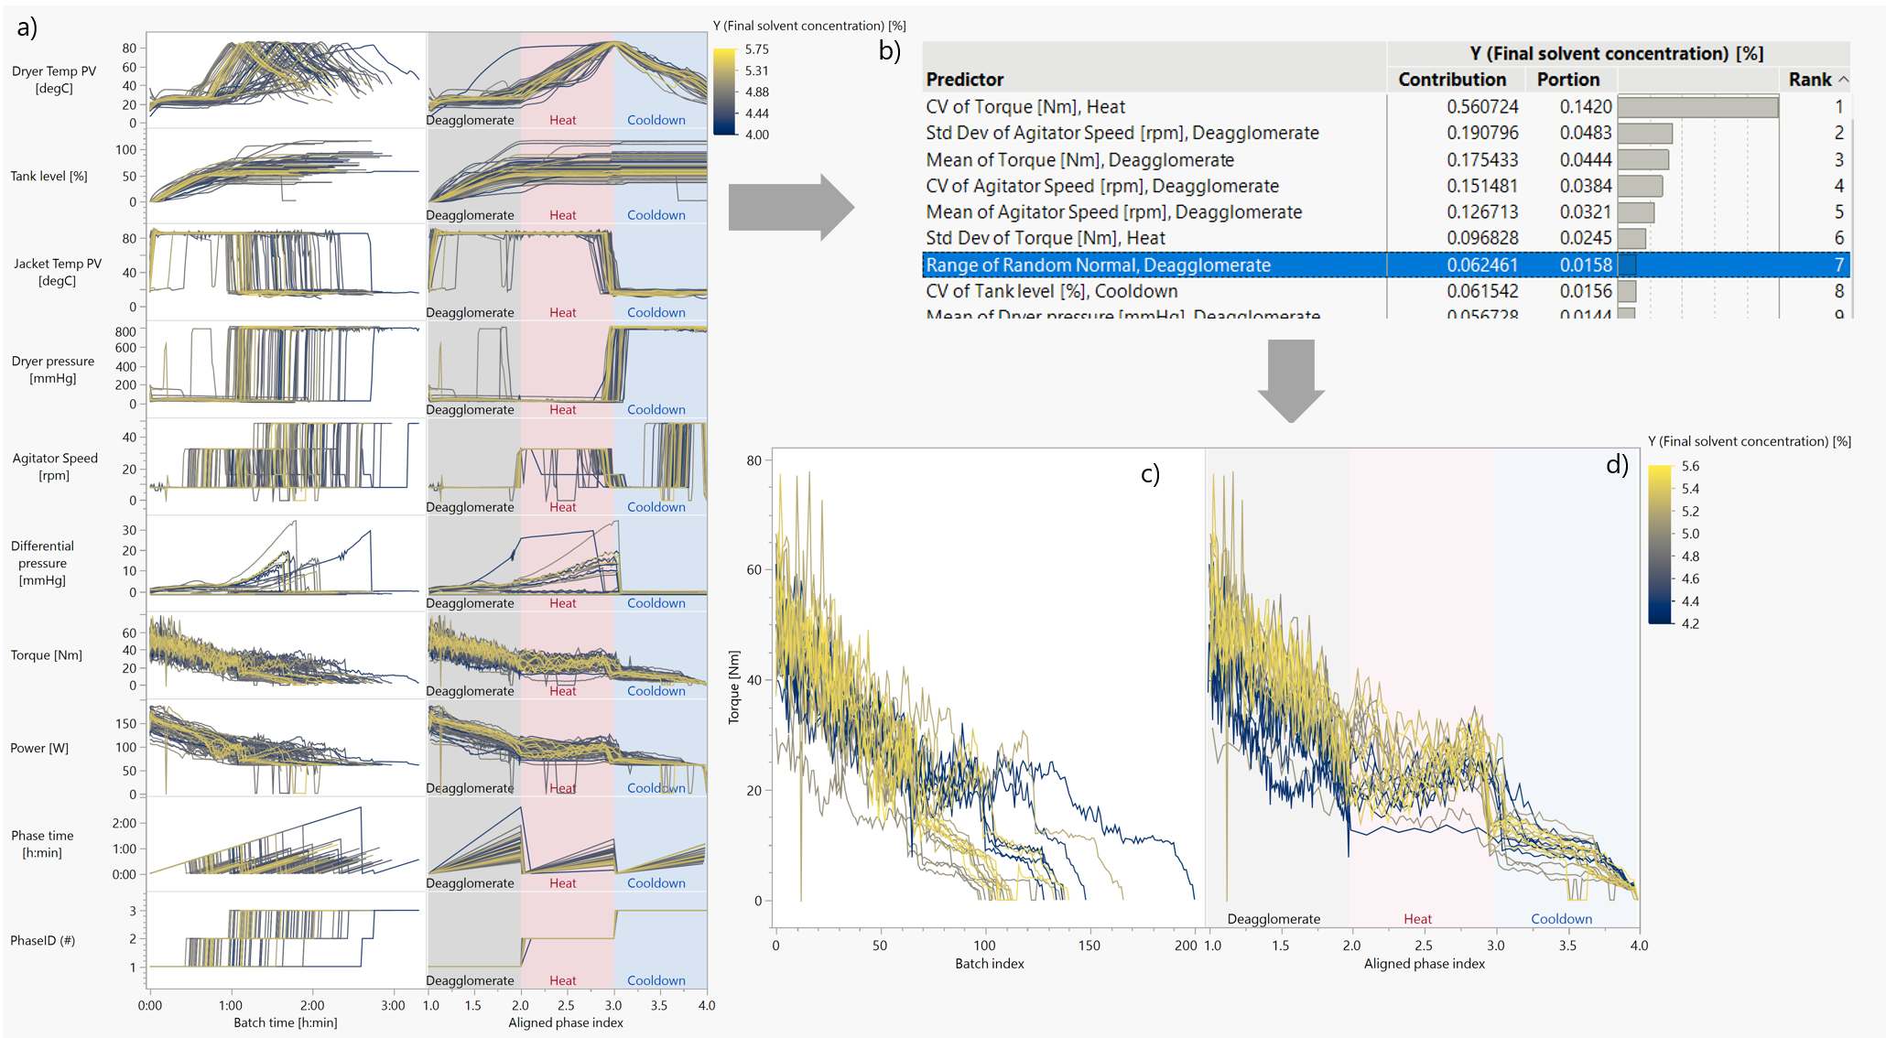Screen dimensions: 1886x1038
Task: Select the Std Dev of Agitator Speed row
Action: (1122, 132)
